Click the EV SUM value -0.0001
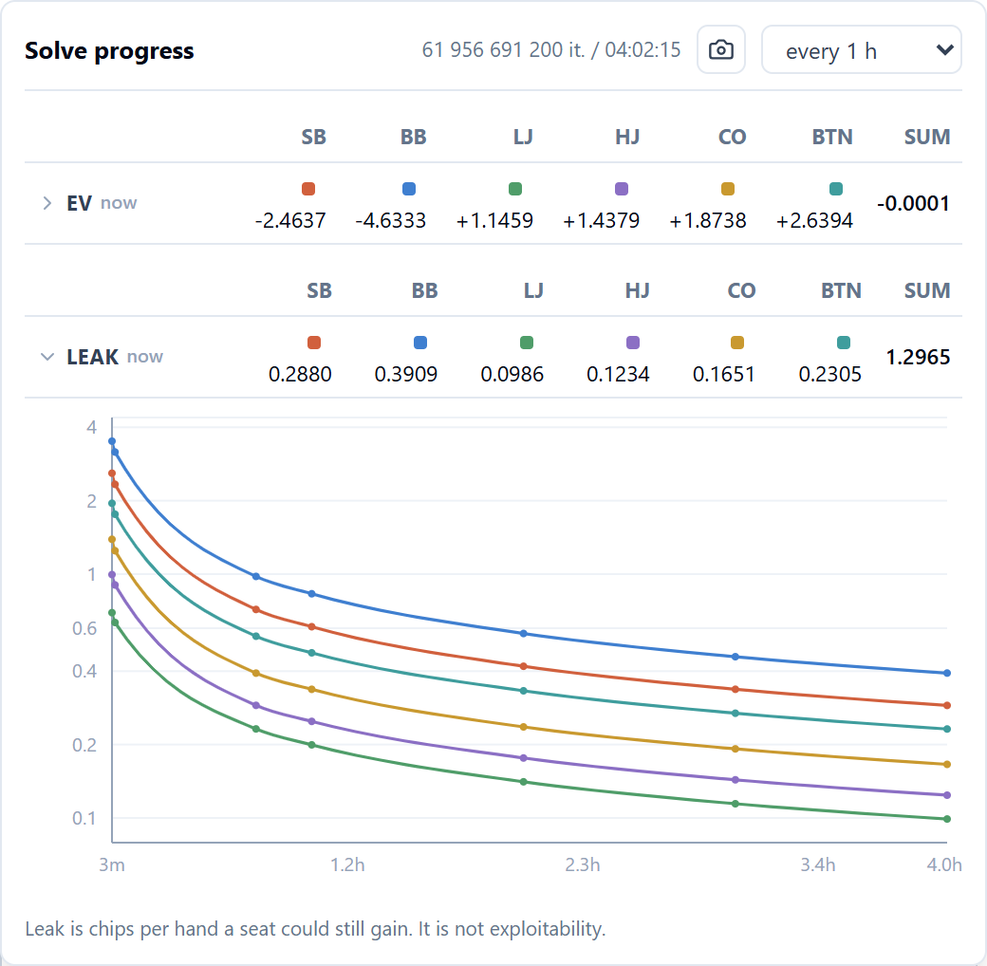Screen dimensions: 987x966 (x=913, y=203)
